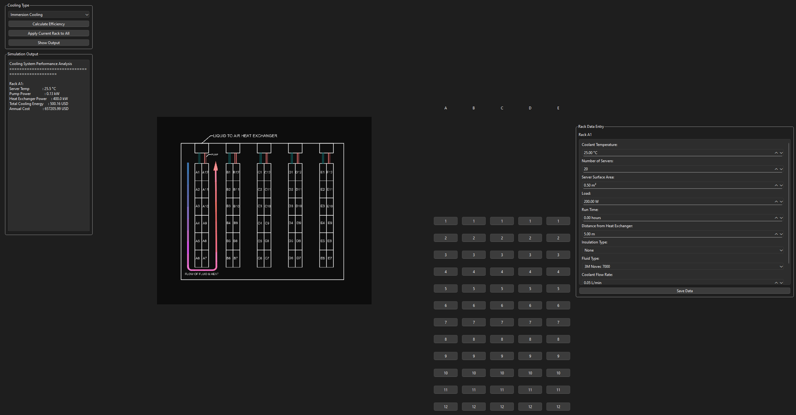Save the rack data entry
796x415 pixels.
click(684, 291)
